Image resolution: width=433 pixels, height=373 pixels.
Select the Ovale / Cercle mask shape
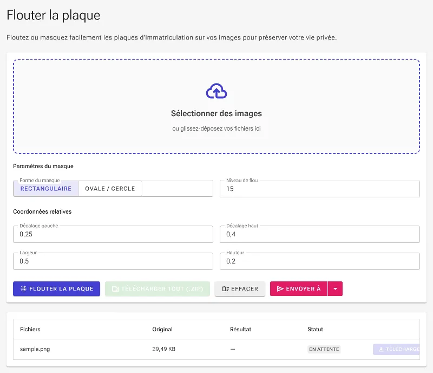[x=110, y=189]
